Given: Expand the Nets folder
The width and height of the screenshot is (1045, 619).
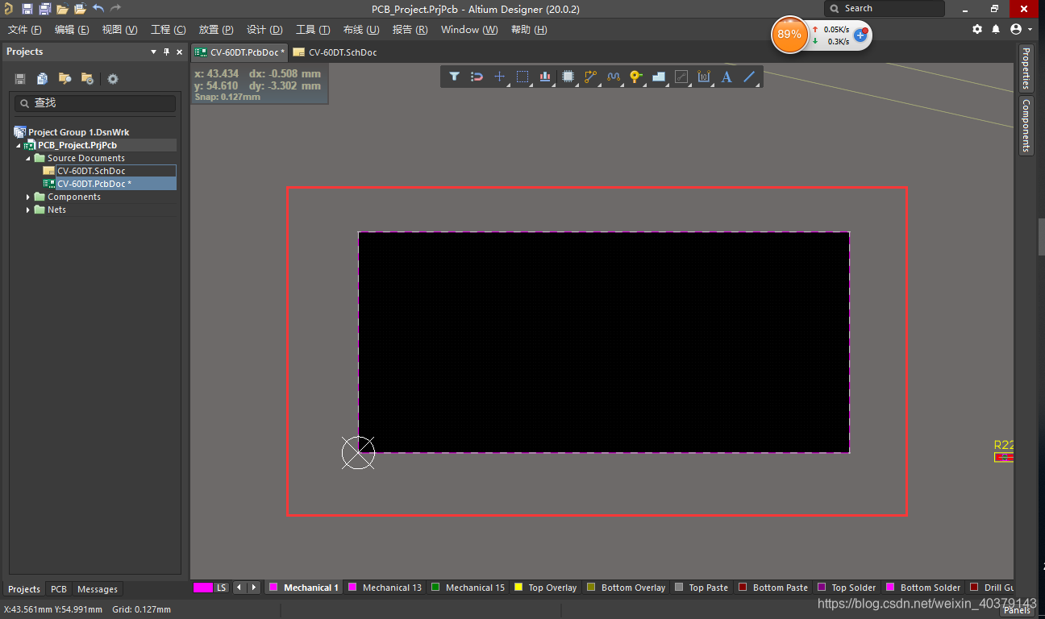Looking at the screenshot, I should pos(28,210).
